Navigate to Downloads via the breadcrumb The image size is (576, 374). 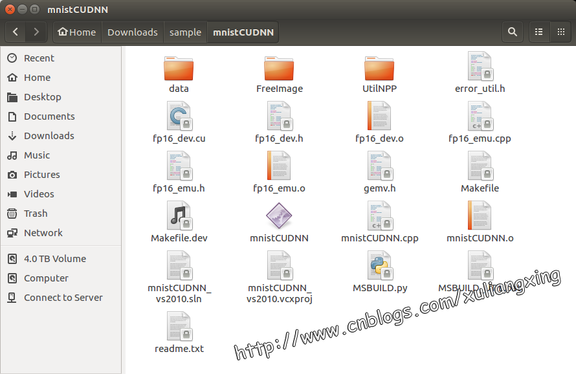[132, 32]
